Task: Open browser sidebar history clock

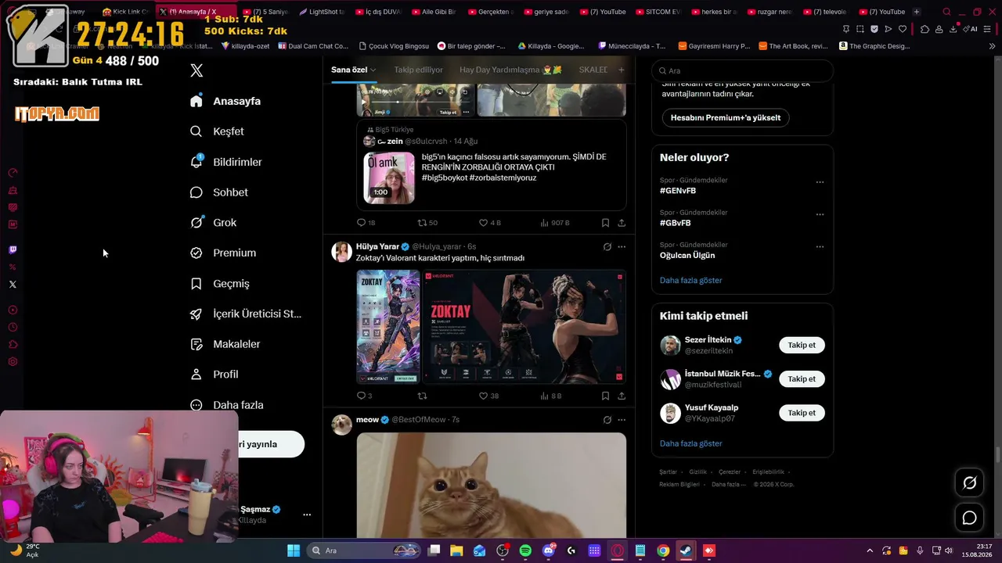Action: 13,328
